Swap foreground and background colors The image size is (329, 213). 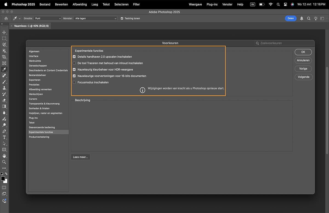tap(6, 174)
